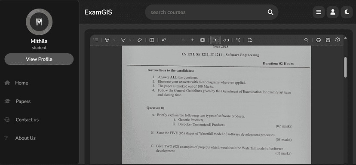Viewport: 356px width, 165px height.
Task: Toggle the page view layout
Action: point(250,40)
